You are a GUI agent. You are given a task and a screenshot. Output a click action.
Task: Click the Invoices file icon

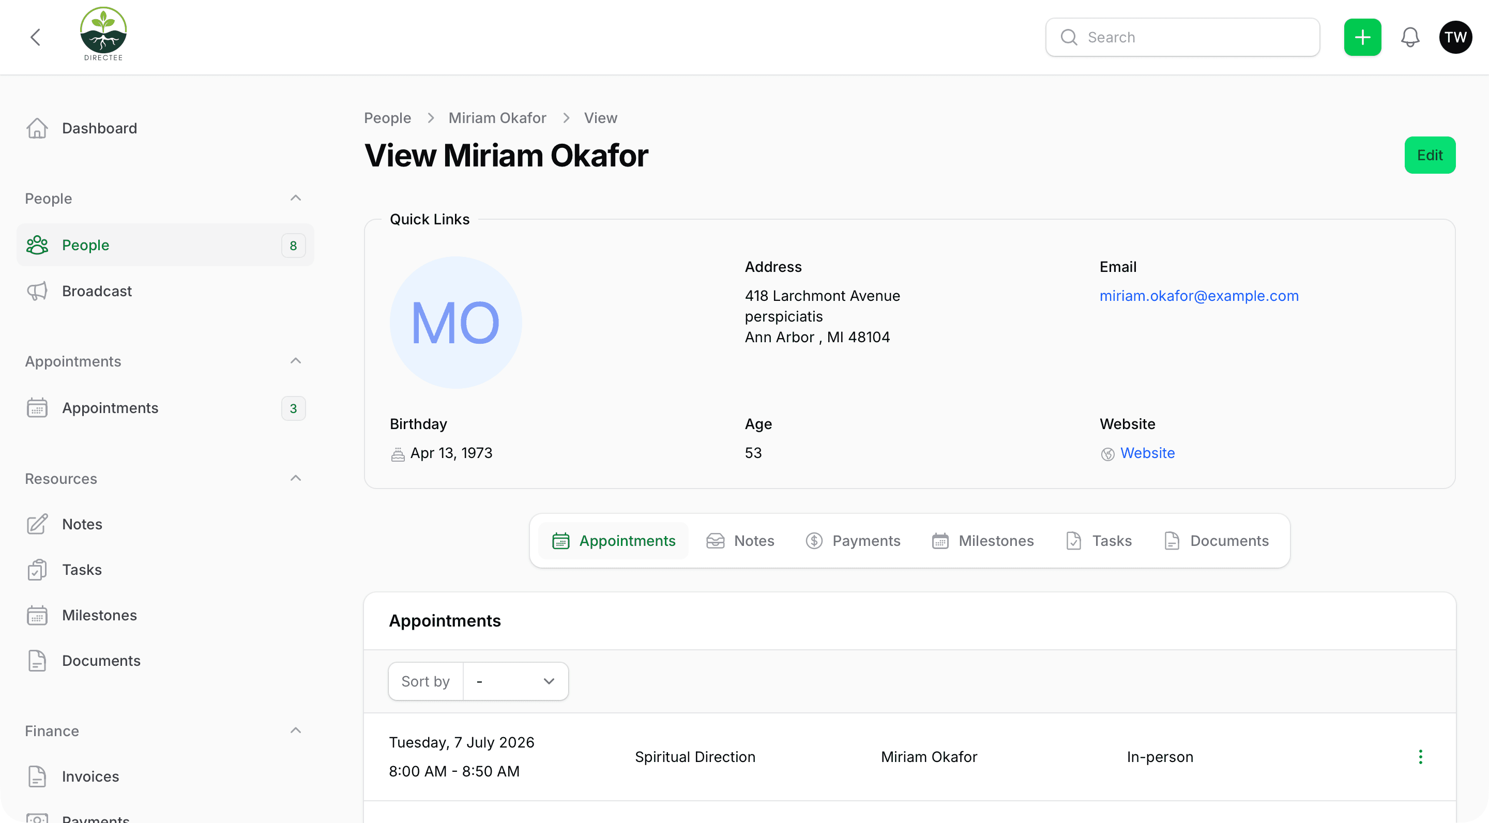pos(37,776)
